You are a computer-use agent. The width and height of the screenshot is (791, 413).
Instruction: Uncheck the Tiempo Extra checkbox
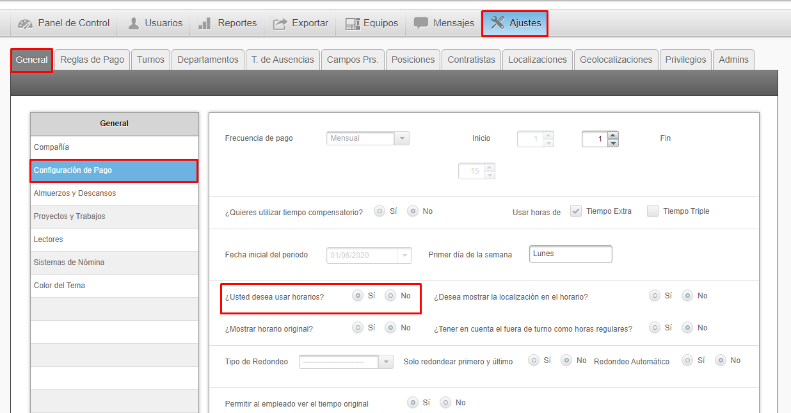(x=576, y=211)
